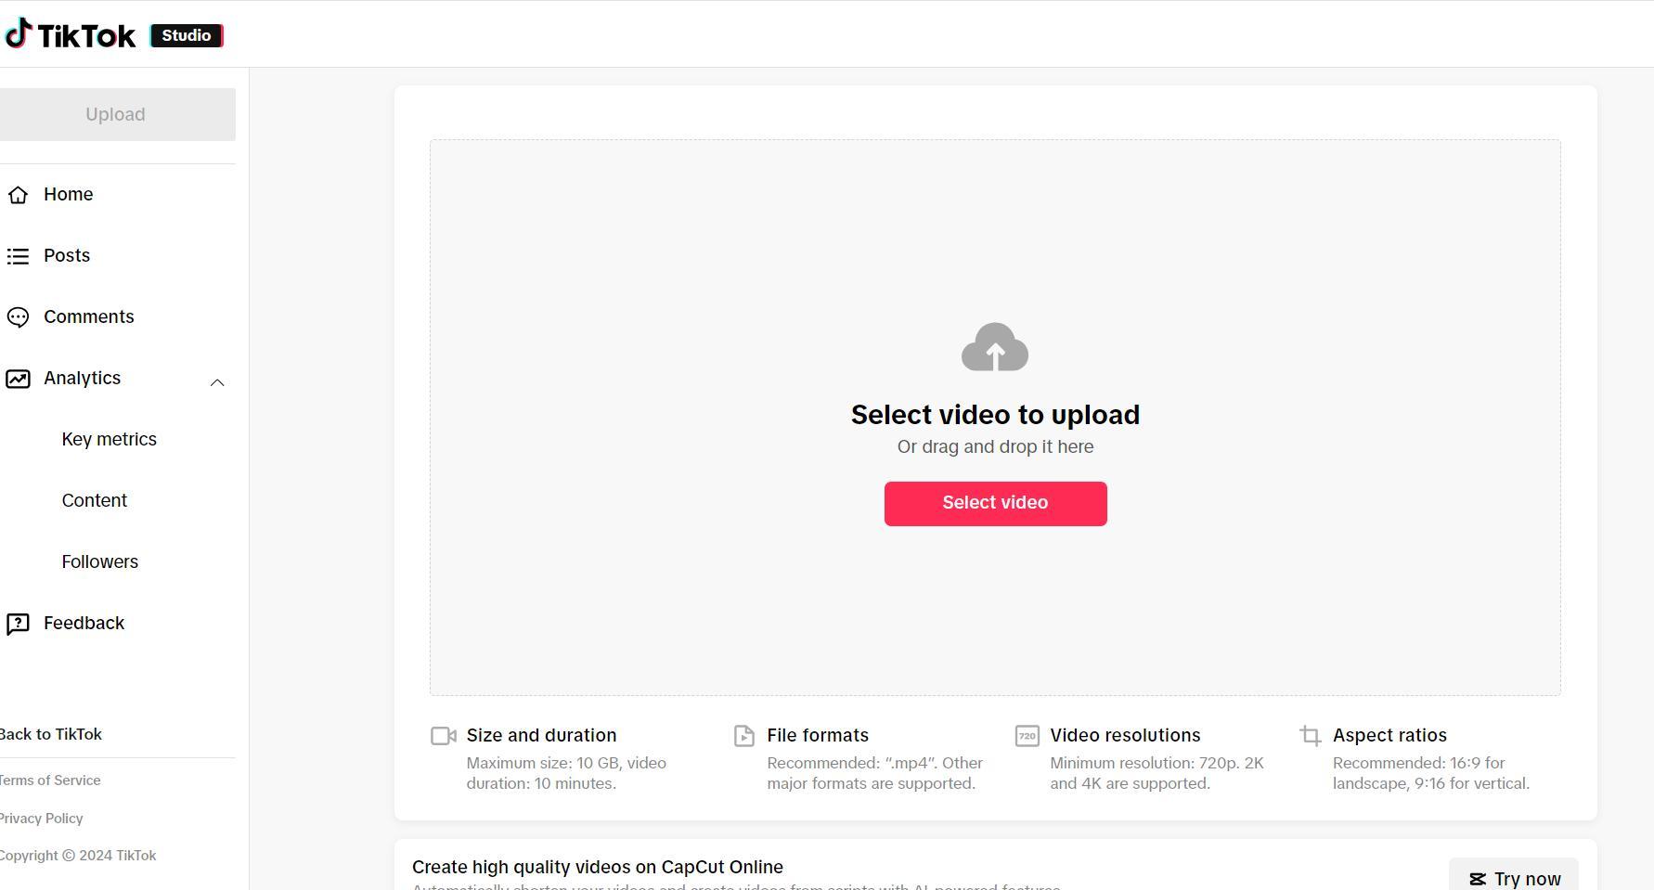Click 'Or drag and drop it here' text
The height and width of the screenshot is (890, 1654).
tap(995, 446)
